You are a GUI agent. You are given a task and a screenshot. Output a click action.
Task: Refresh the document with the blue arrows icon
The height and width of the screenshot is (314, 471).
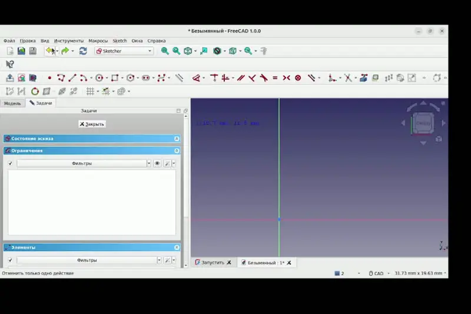coord(83,51)
